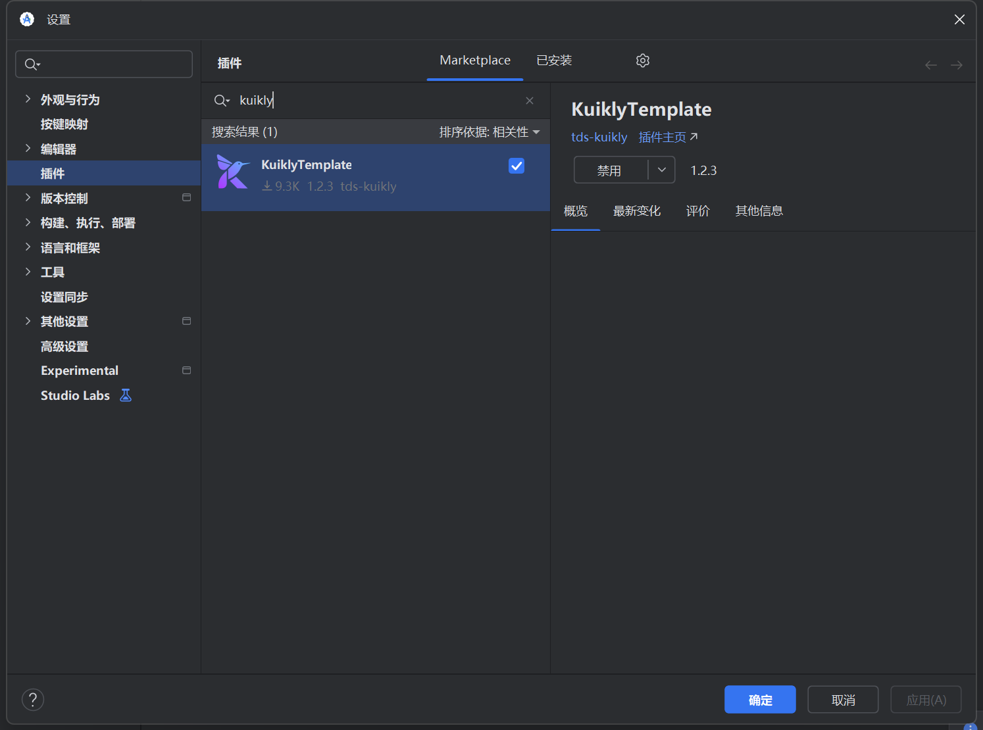Expand the 语言和框架 settings group
Viewport: 983px width, 730px height.
click(28, 247)
